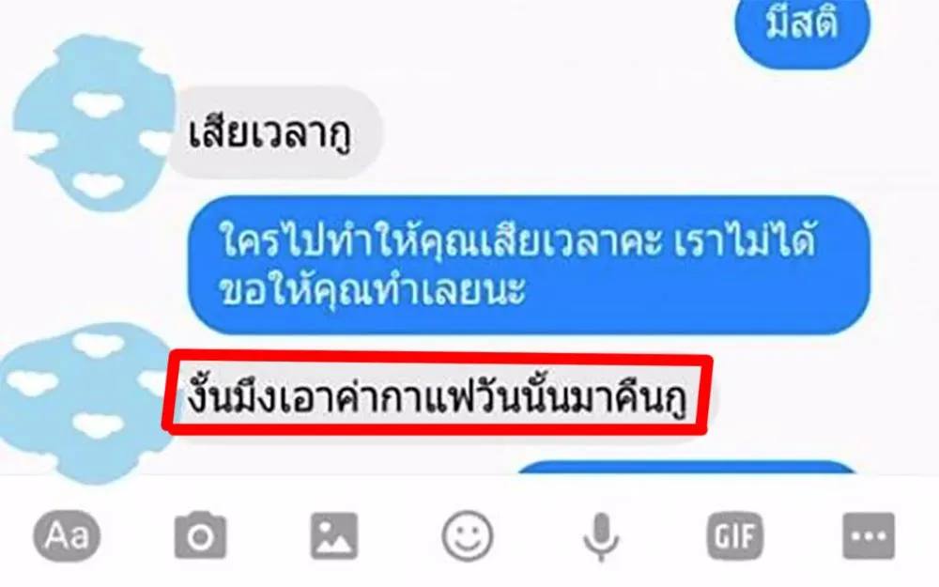Tap the microphone voice message icon
Screen dimensions: 939x587
[601, 536]
